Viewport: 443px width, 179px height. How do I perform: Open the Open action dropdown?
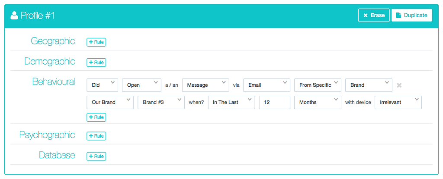tap(141, 85)
